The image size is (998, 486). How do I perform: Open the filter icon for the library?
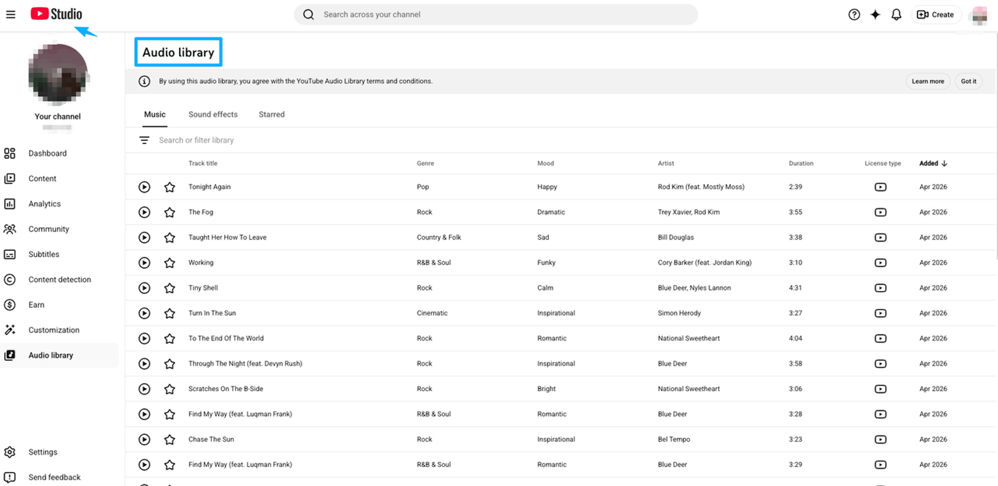pos(144,140)
